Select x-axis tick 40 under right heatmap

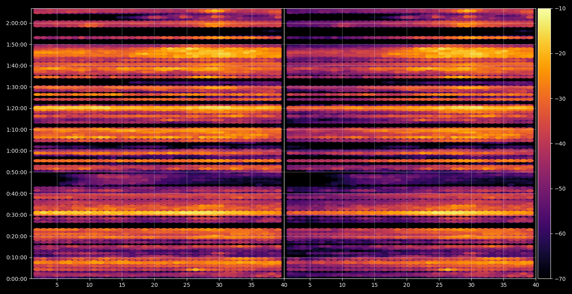(x=536, y=285)
